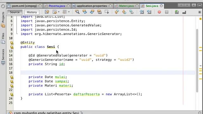This screenshot has height=114, width=203.
Task: Switch to application.properties tab
Action: pos(92,6)
